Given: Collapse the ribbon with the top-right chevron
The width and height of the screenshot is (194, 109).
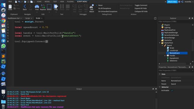Looking at the screenshot, I should (x=166, y=2).
